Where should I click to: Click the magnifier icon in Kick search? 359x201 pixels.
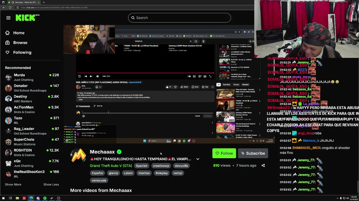tap(133, 18)
